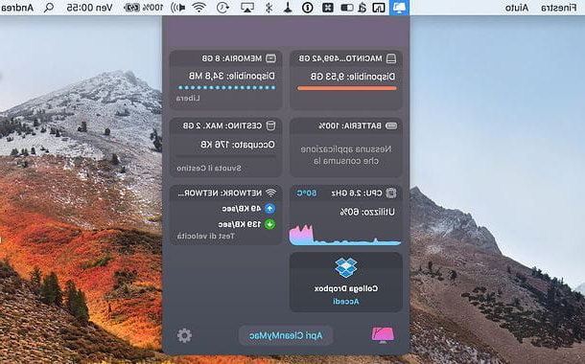Image resolution: width=585 pixels, height=364 pixels.
Task: Click the text Disponibile: 34,8 MB
Action: point(232,76)
